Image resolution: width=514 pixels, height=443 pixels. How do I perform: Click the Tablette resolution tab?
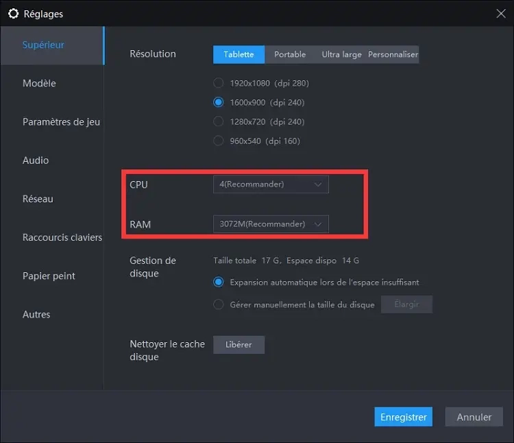click(238, 54)
